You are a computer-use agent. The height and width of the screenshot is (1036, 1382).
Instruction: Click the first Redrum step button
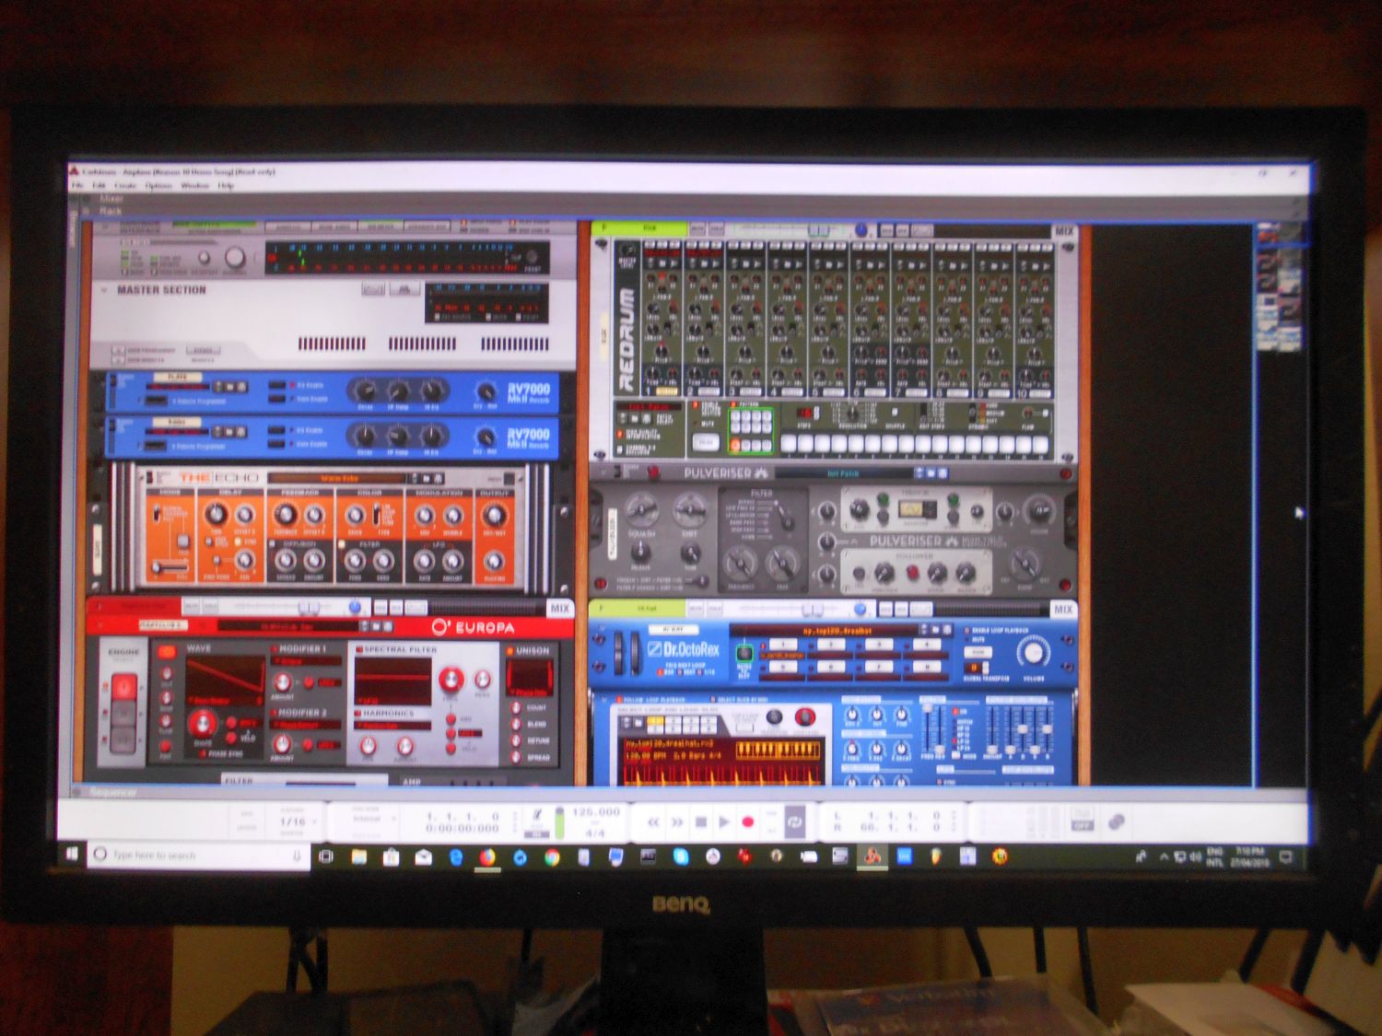(790, 444)
